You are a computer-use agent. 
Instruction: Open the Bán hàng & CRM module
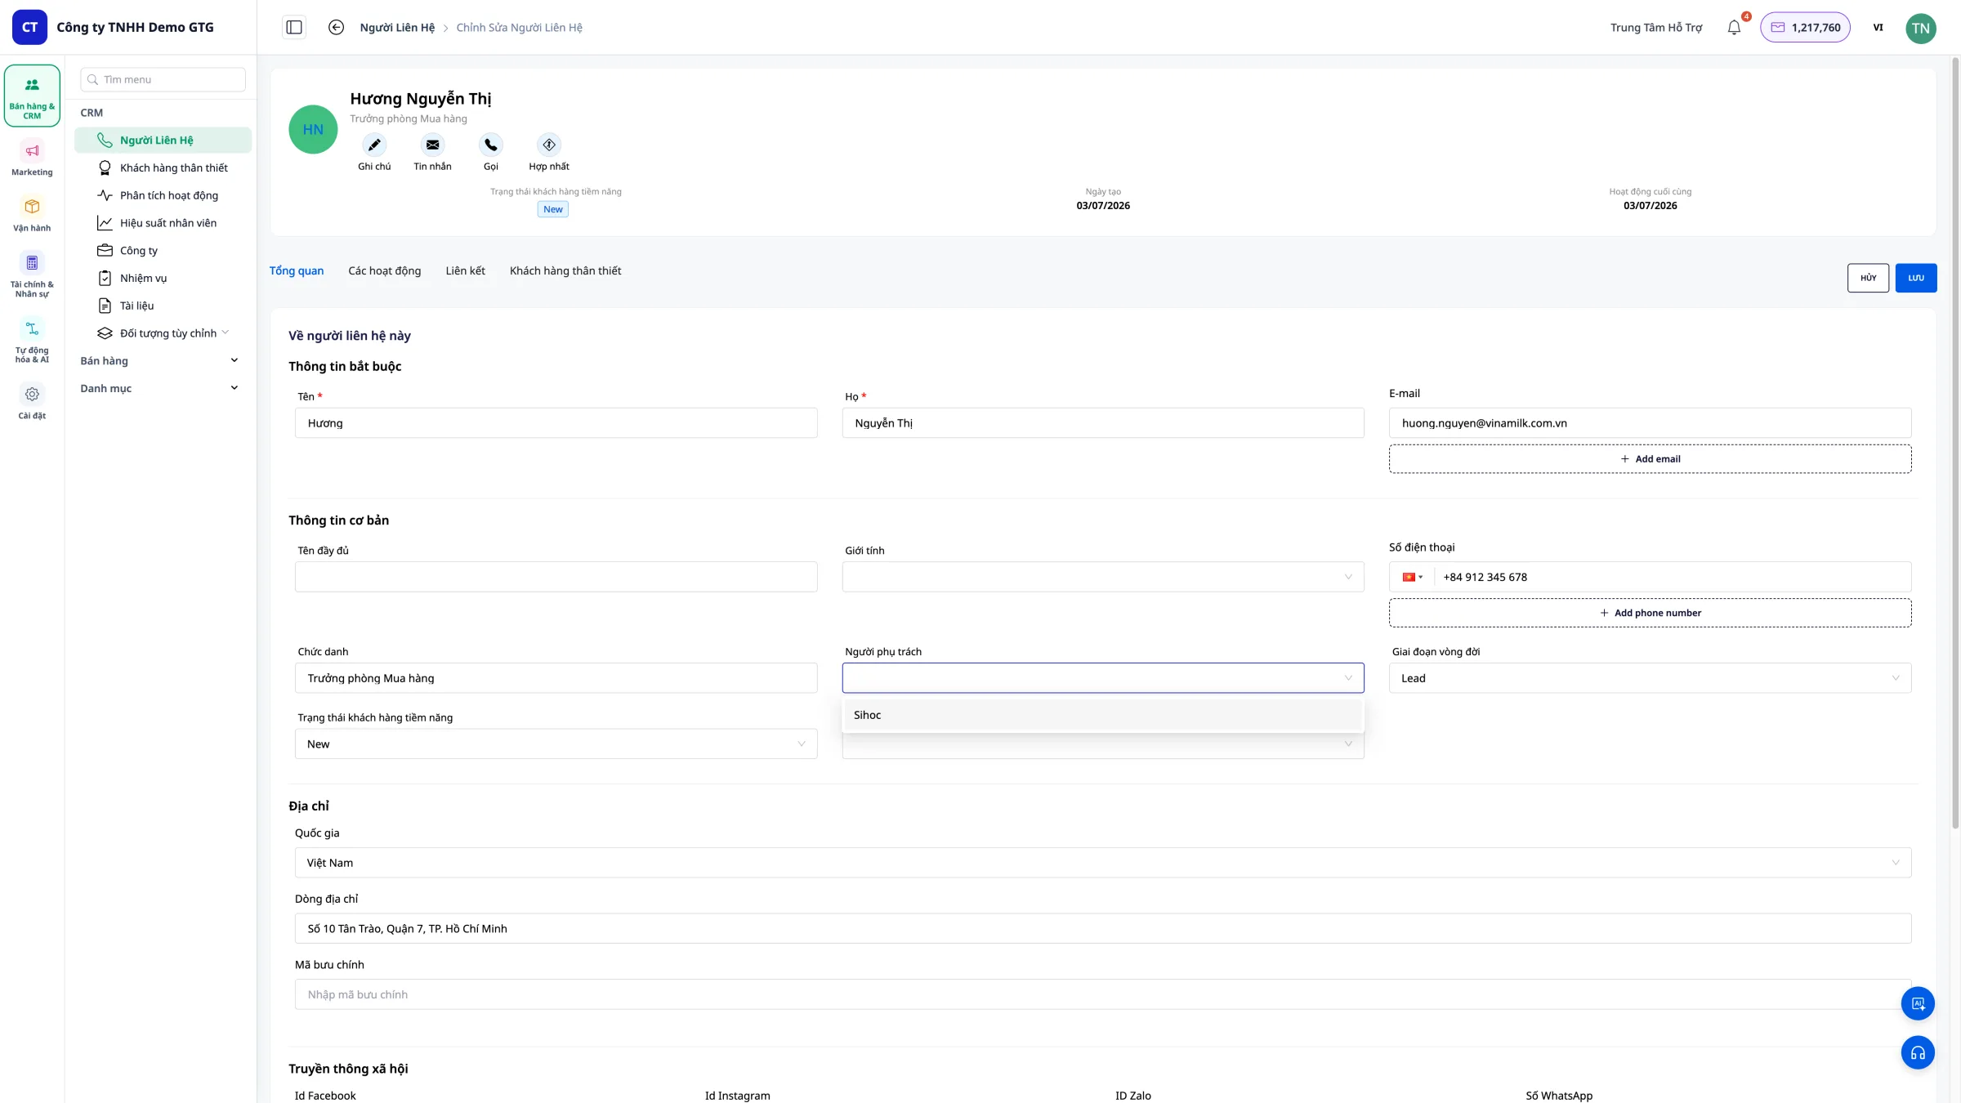point(32,96)
